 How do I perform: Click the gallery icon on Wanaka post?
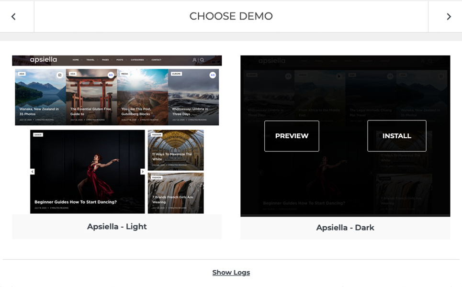[x=60, y=75]
